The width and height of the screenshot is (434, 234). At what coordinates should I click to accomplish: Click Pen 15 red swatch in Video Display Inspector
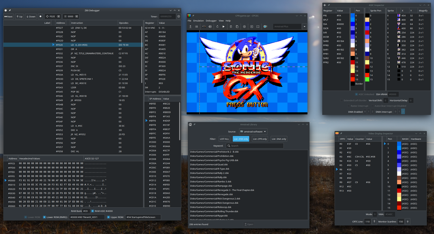(399, 208)
